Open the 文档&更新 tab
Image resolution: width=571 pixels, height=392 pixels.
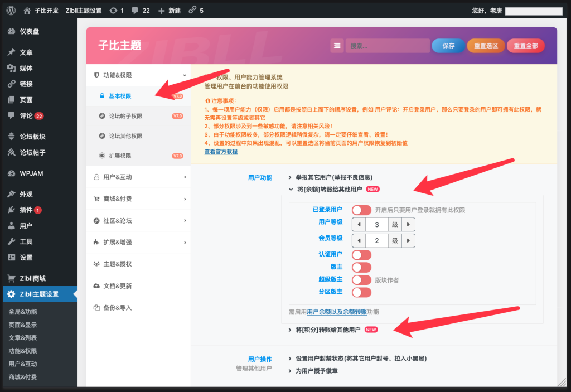[x=138, y=286]
